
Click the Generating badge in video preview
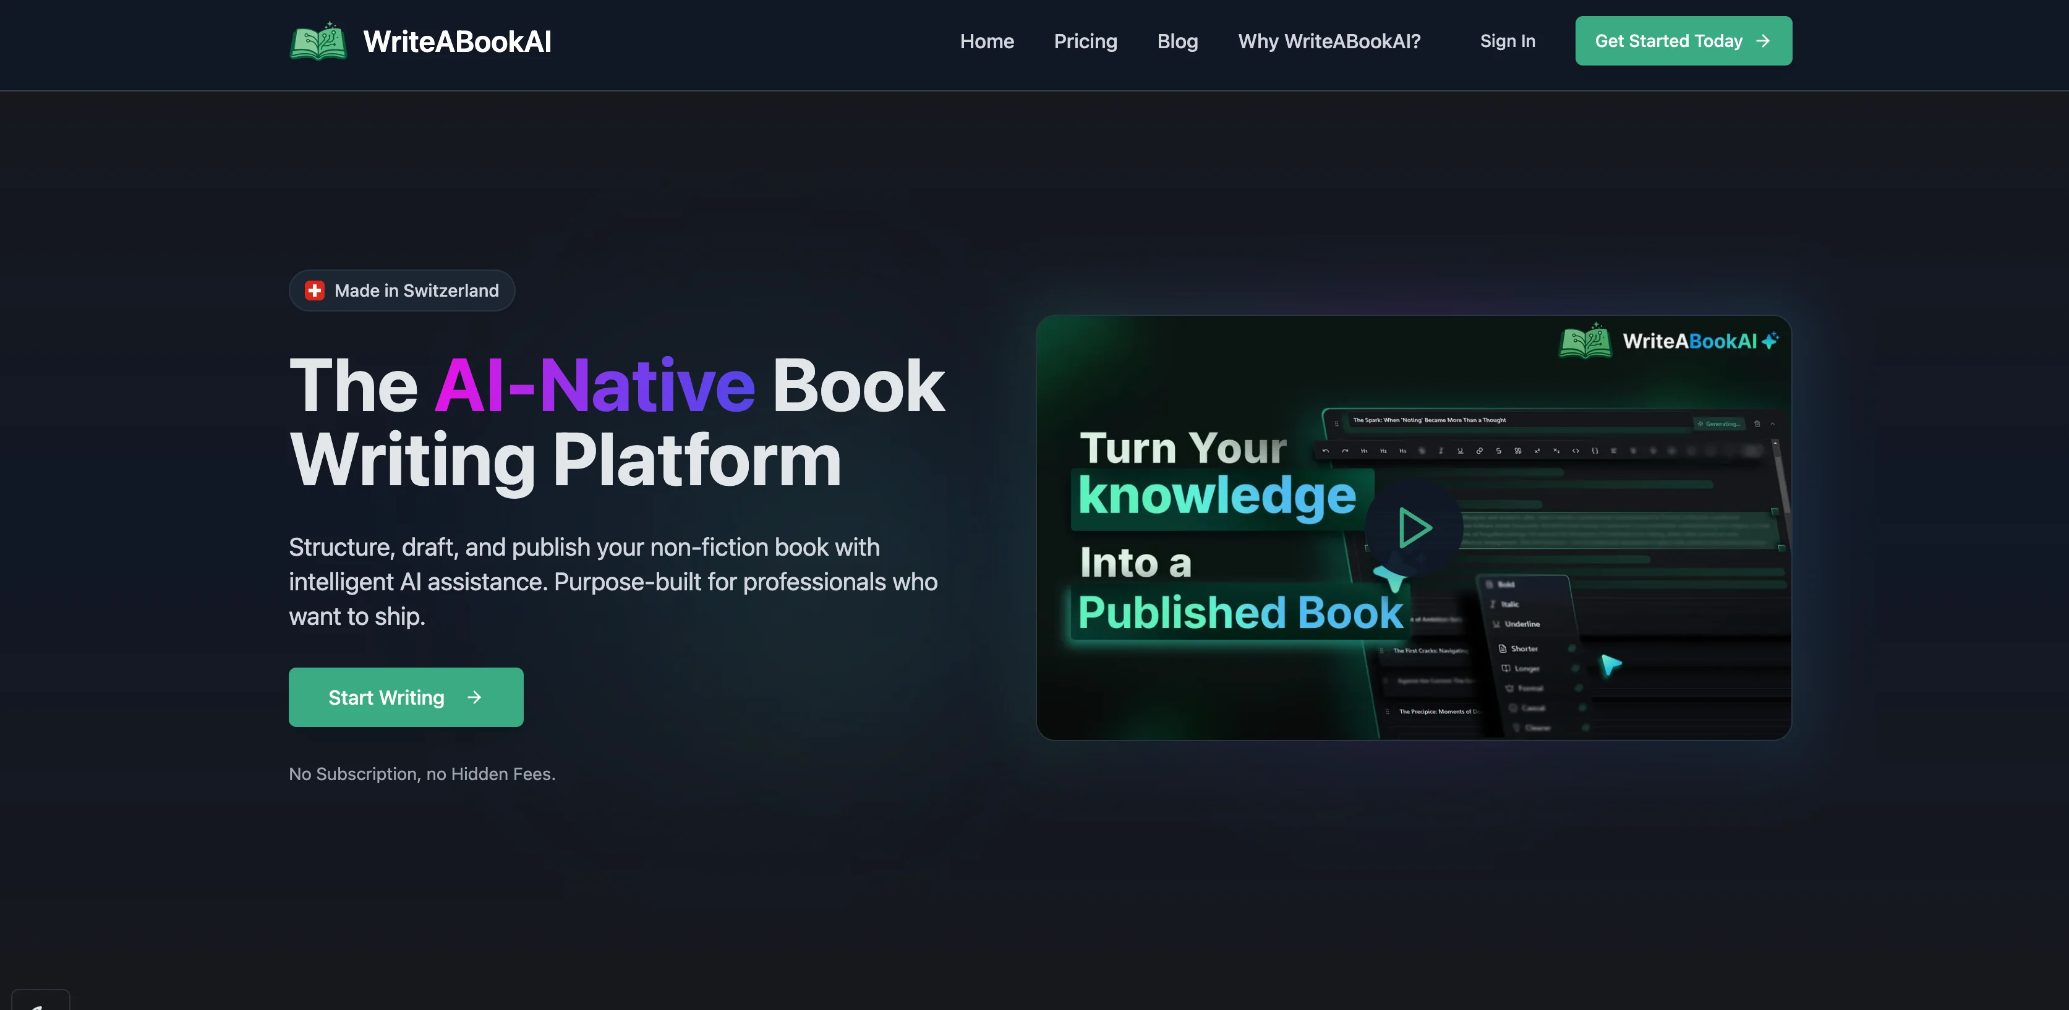pyautogui.click(x=1718, y=423)
